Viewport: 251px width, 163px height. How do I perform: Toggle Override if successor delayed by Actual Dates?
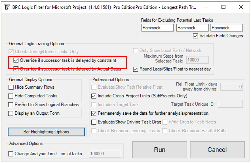(x=16, y=69)
